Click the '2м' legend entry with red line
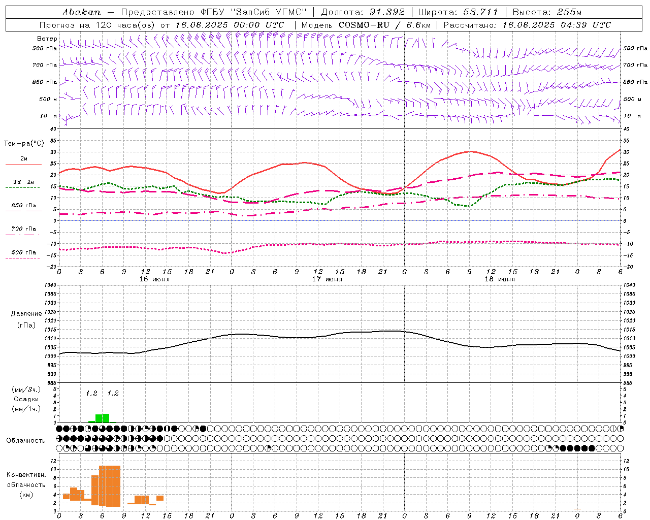 tap(24, 158)
